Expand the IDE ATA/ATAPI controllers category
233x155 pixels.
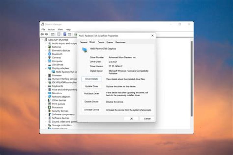tap(46, 82)
